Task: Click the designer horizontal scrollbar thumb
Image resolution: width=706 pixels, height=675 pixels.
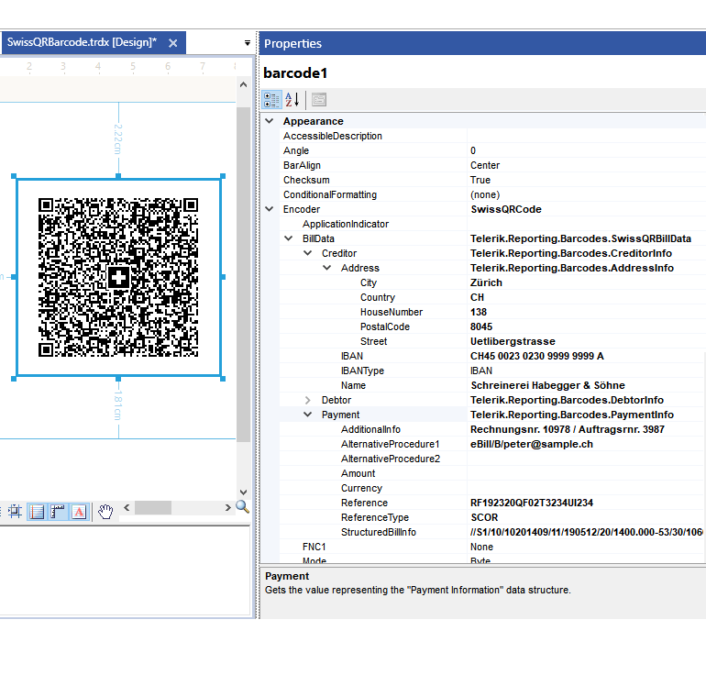Action: click(153, 507)
